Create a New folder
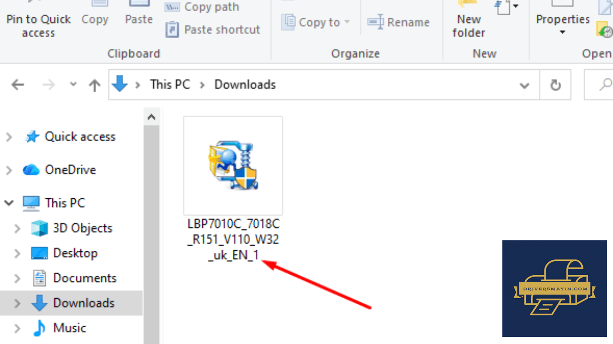The height and width of the screenshot is (344, 613). [x=469, y=19]
